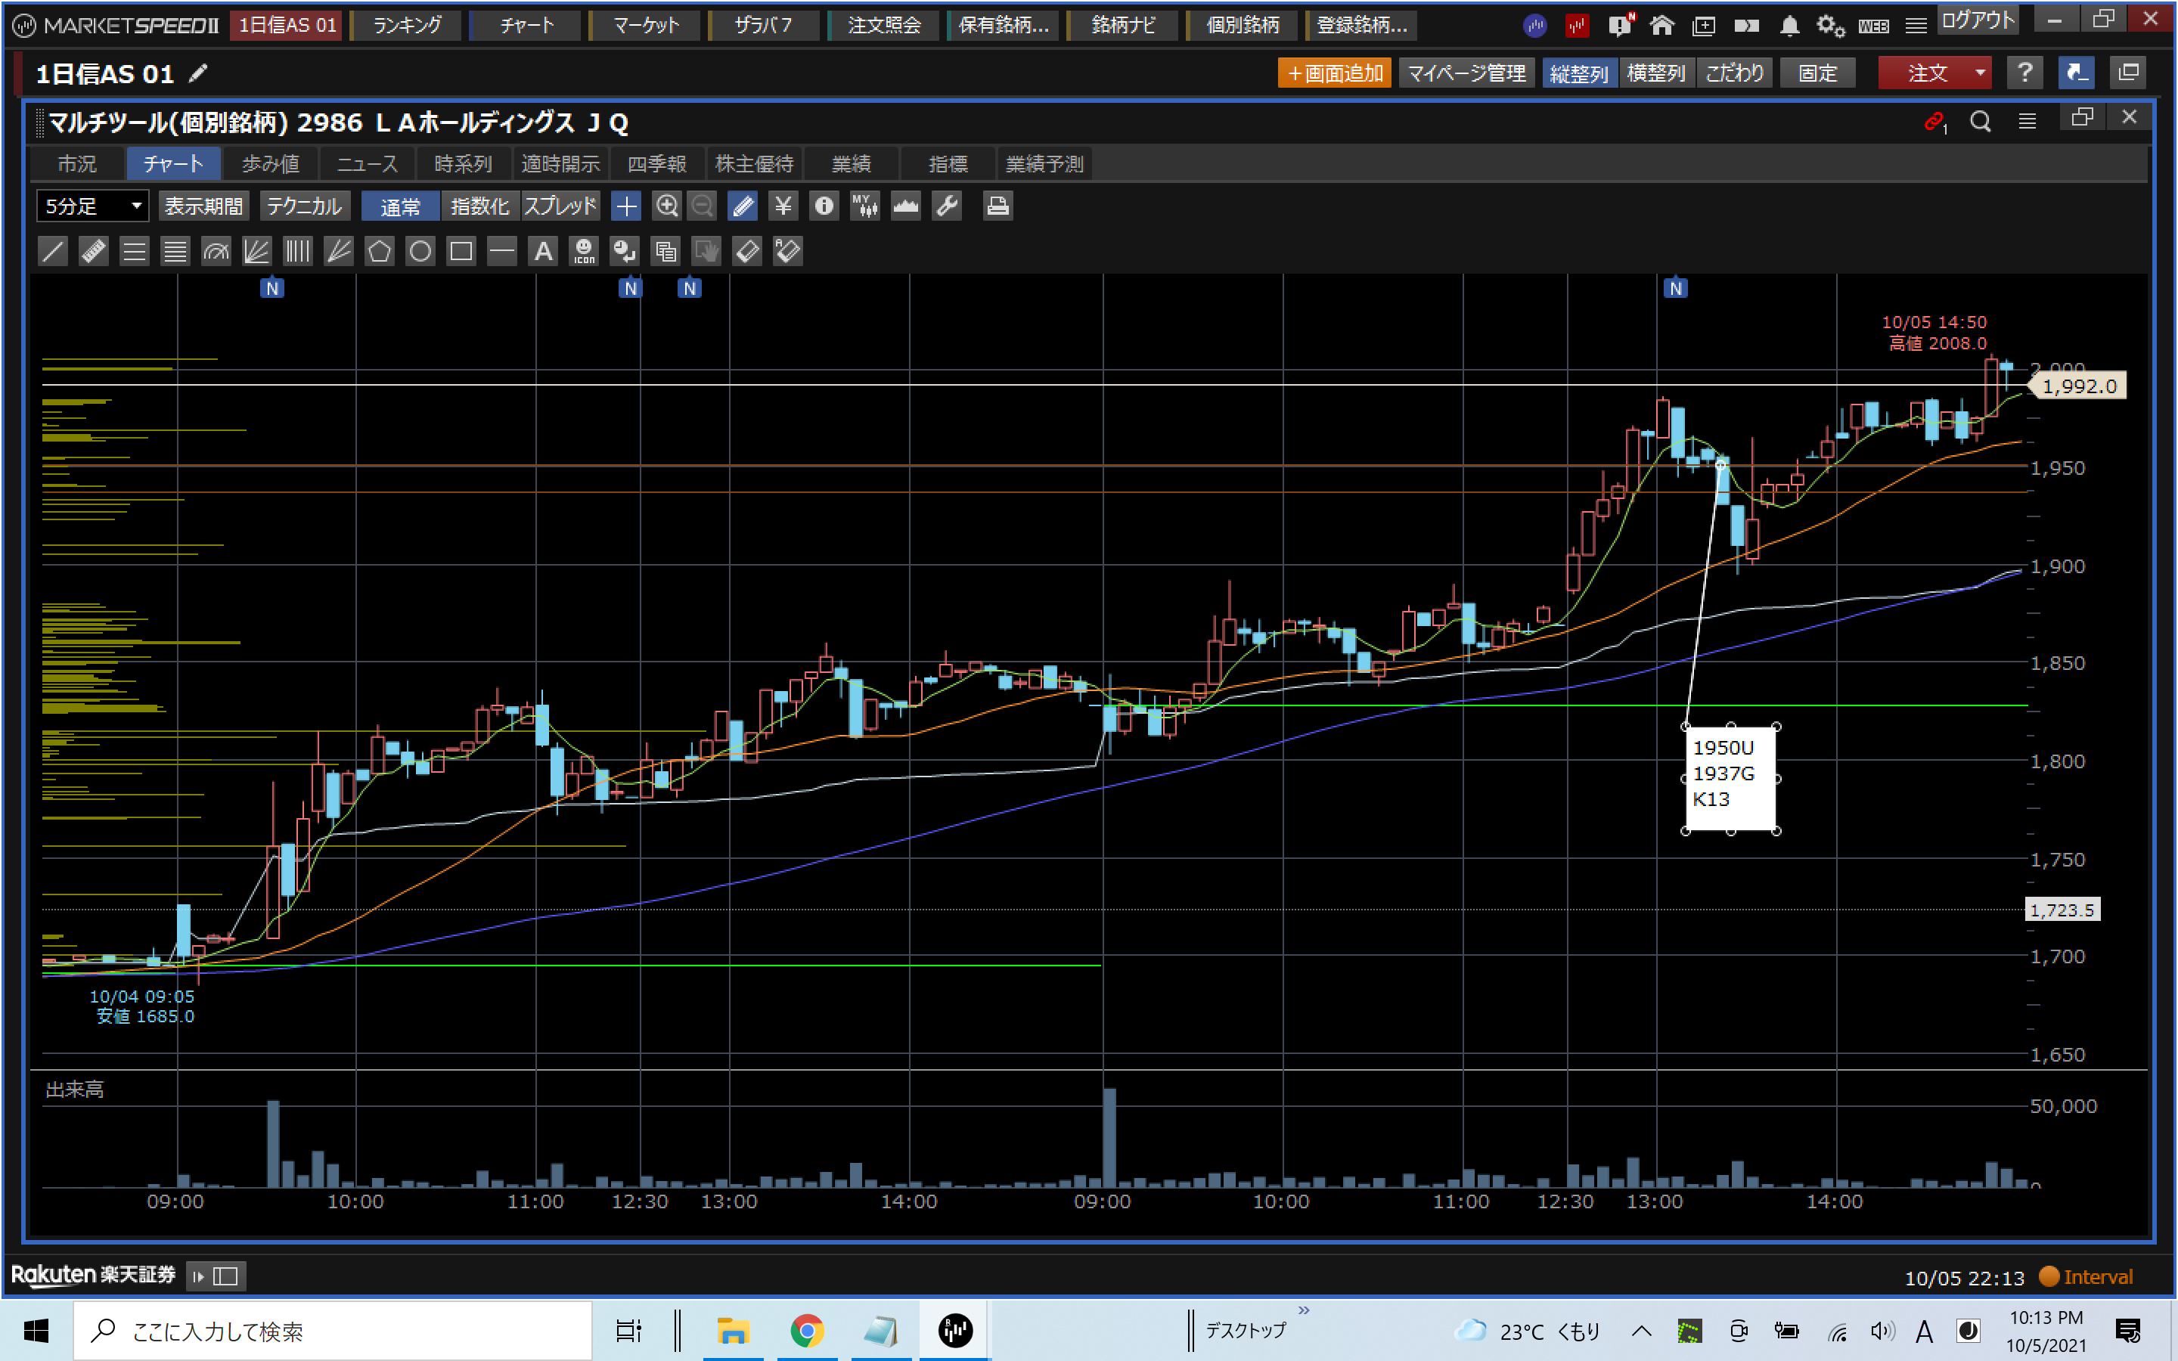Click the テクニカル button
This screenshot has height=1361, width=2178.
(x=304, y=206)
